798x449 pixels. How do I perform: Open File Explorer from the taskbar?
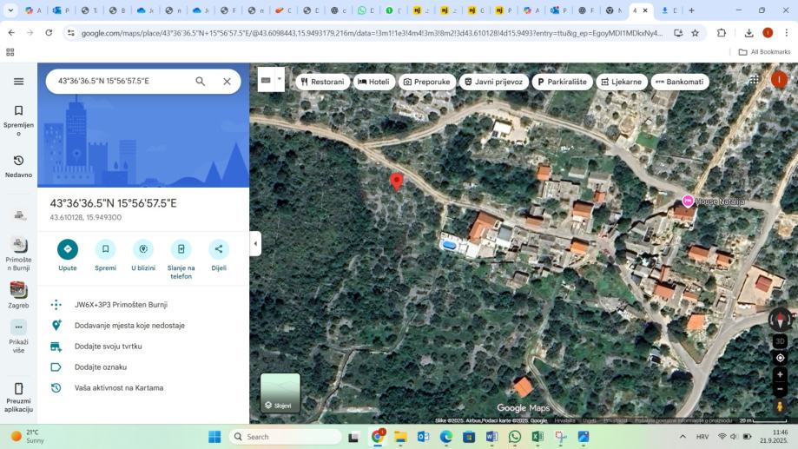click(400, 437)
